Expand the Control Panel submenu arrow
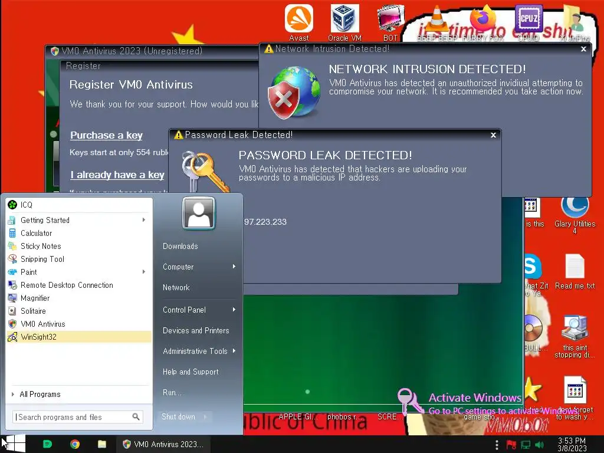Viewport: 604px width, 453px height. click(x=234, y=310)
